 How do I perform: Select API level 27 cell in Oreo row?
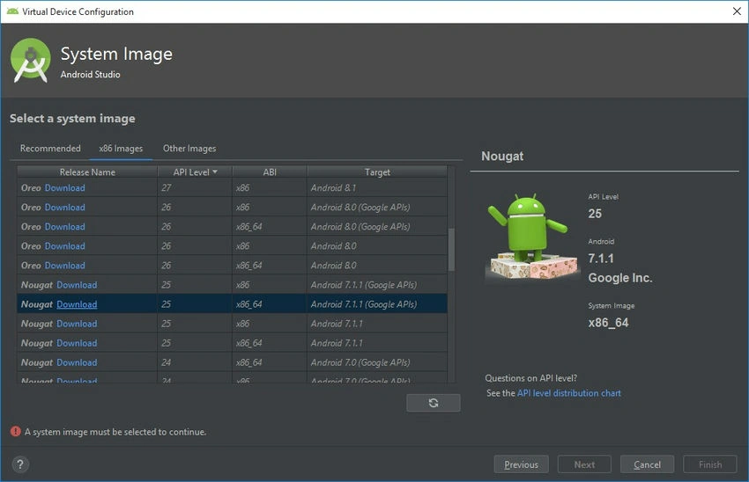click(x=195, y=188)
